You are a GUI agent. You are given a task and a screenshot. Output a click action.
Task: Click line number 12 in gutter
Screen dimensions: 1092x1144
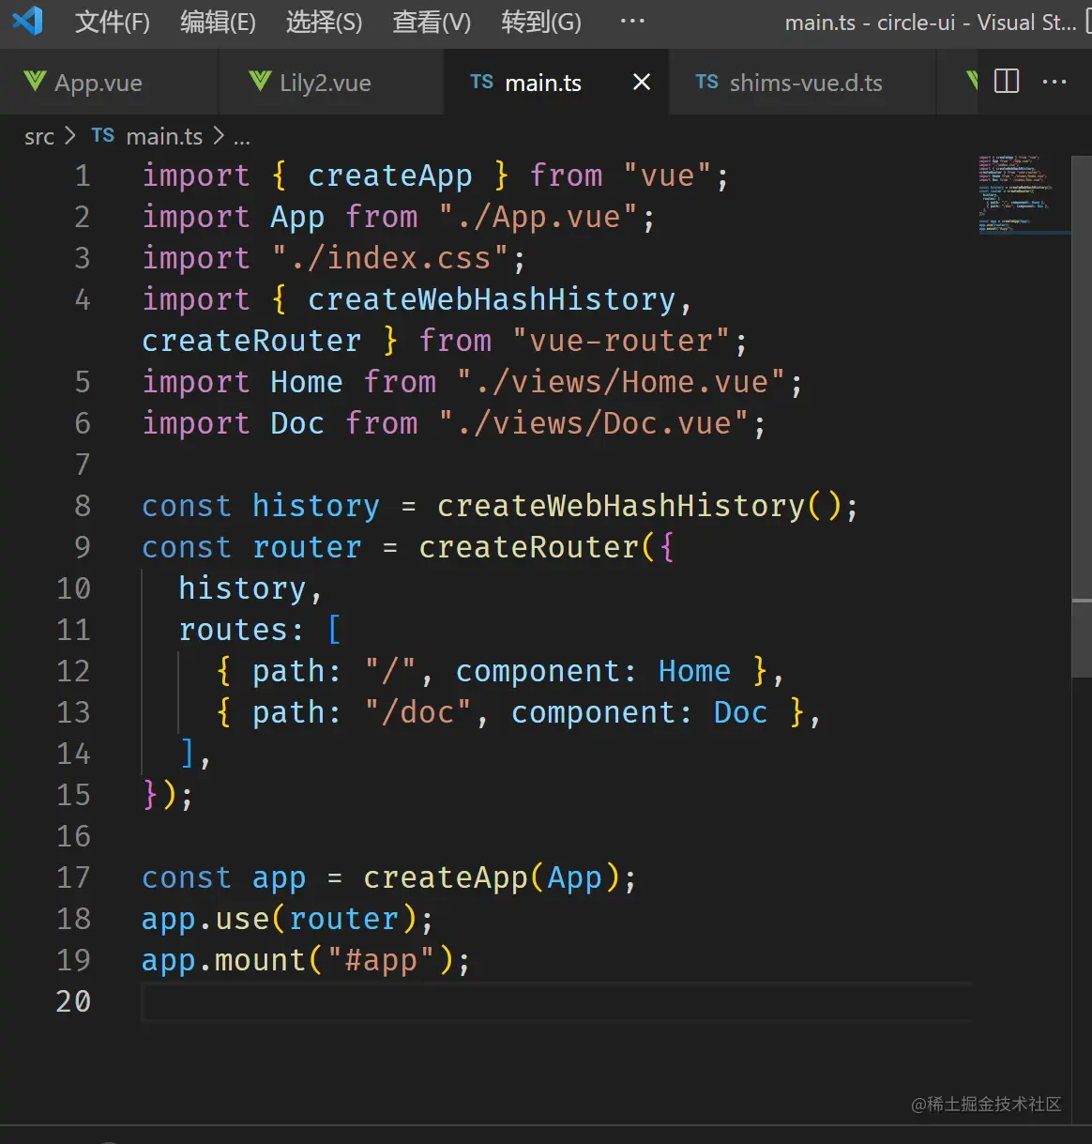(x=73, y=671)
